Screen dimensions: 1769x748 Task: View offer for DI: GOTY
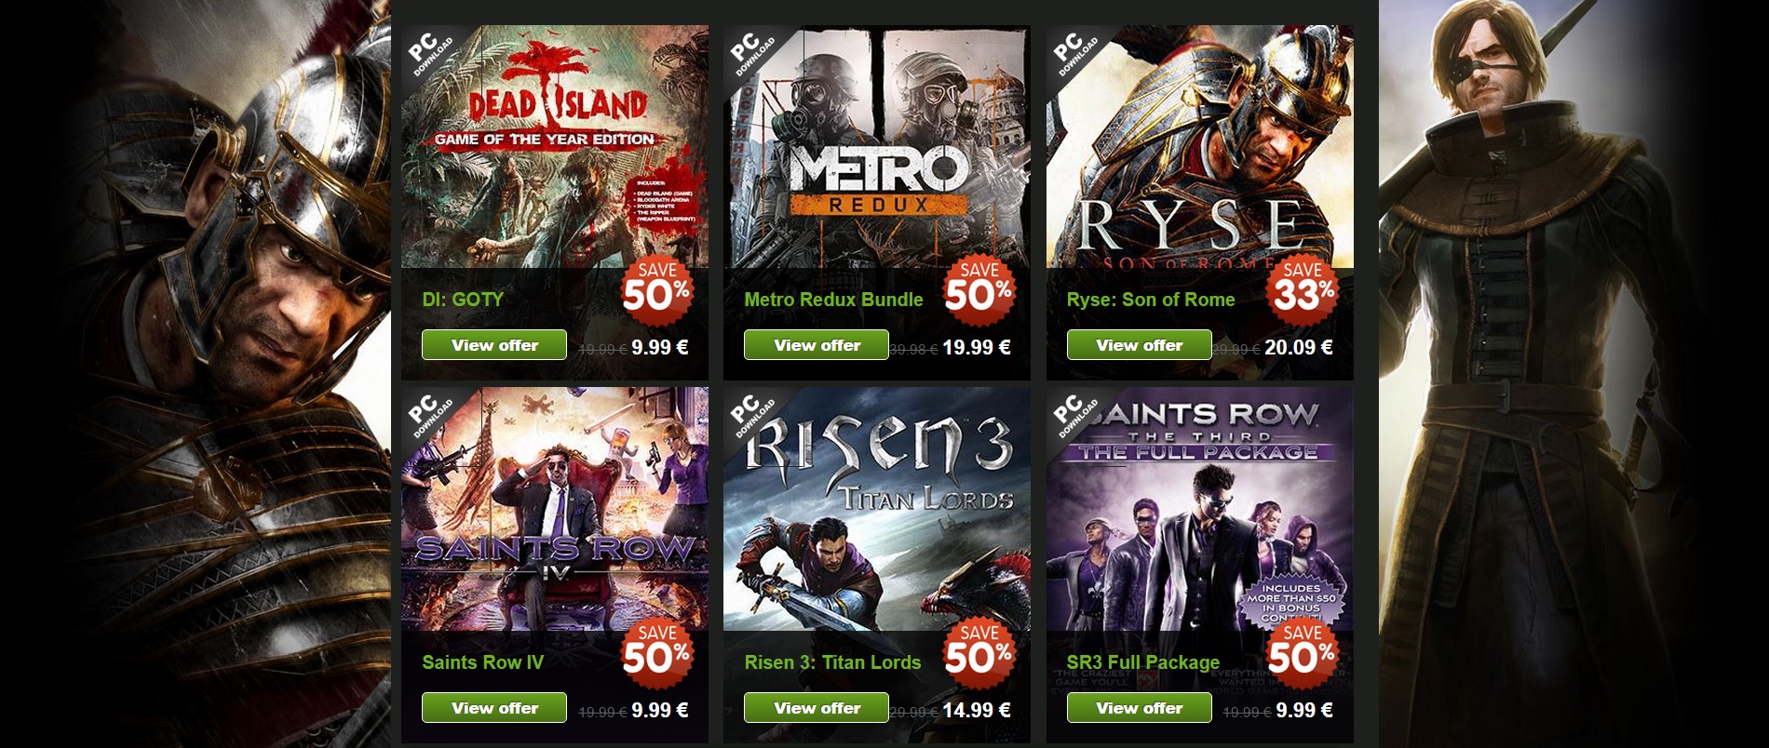494,345
